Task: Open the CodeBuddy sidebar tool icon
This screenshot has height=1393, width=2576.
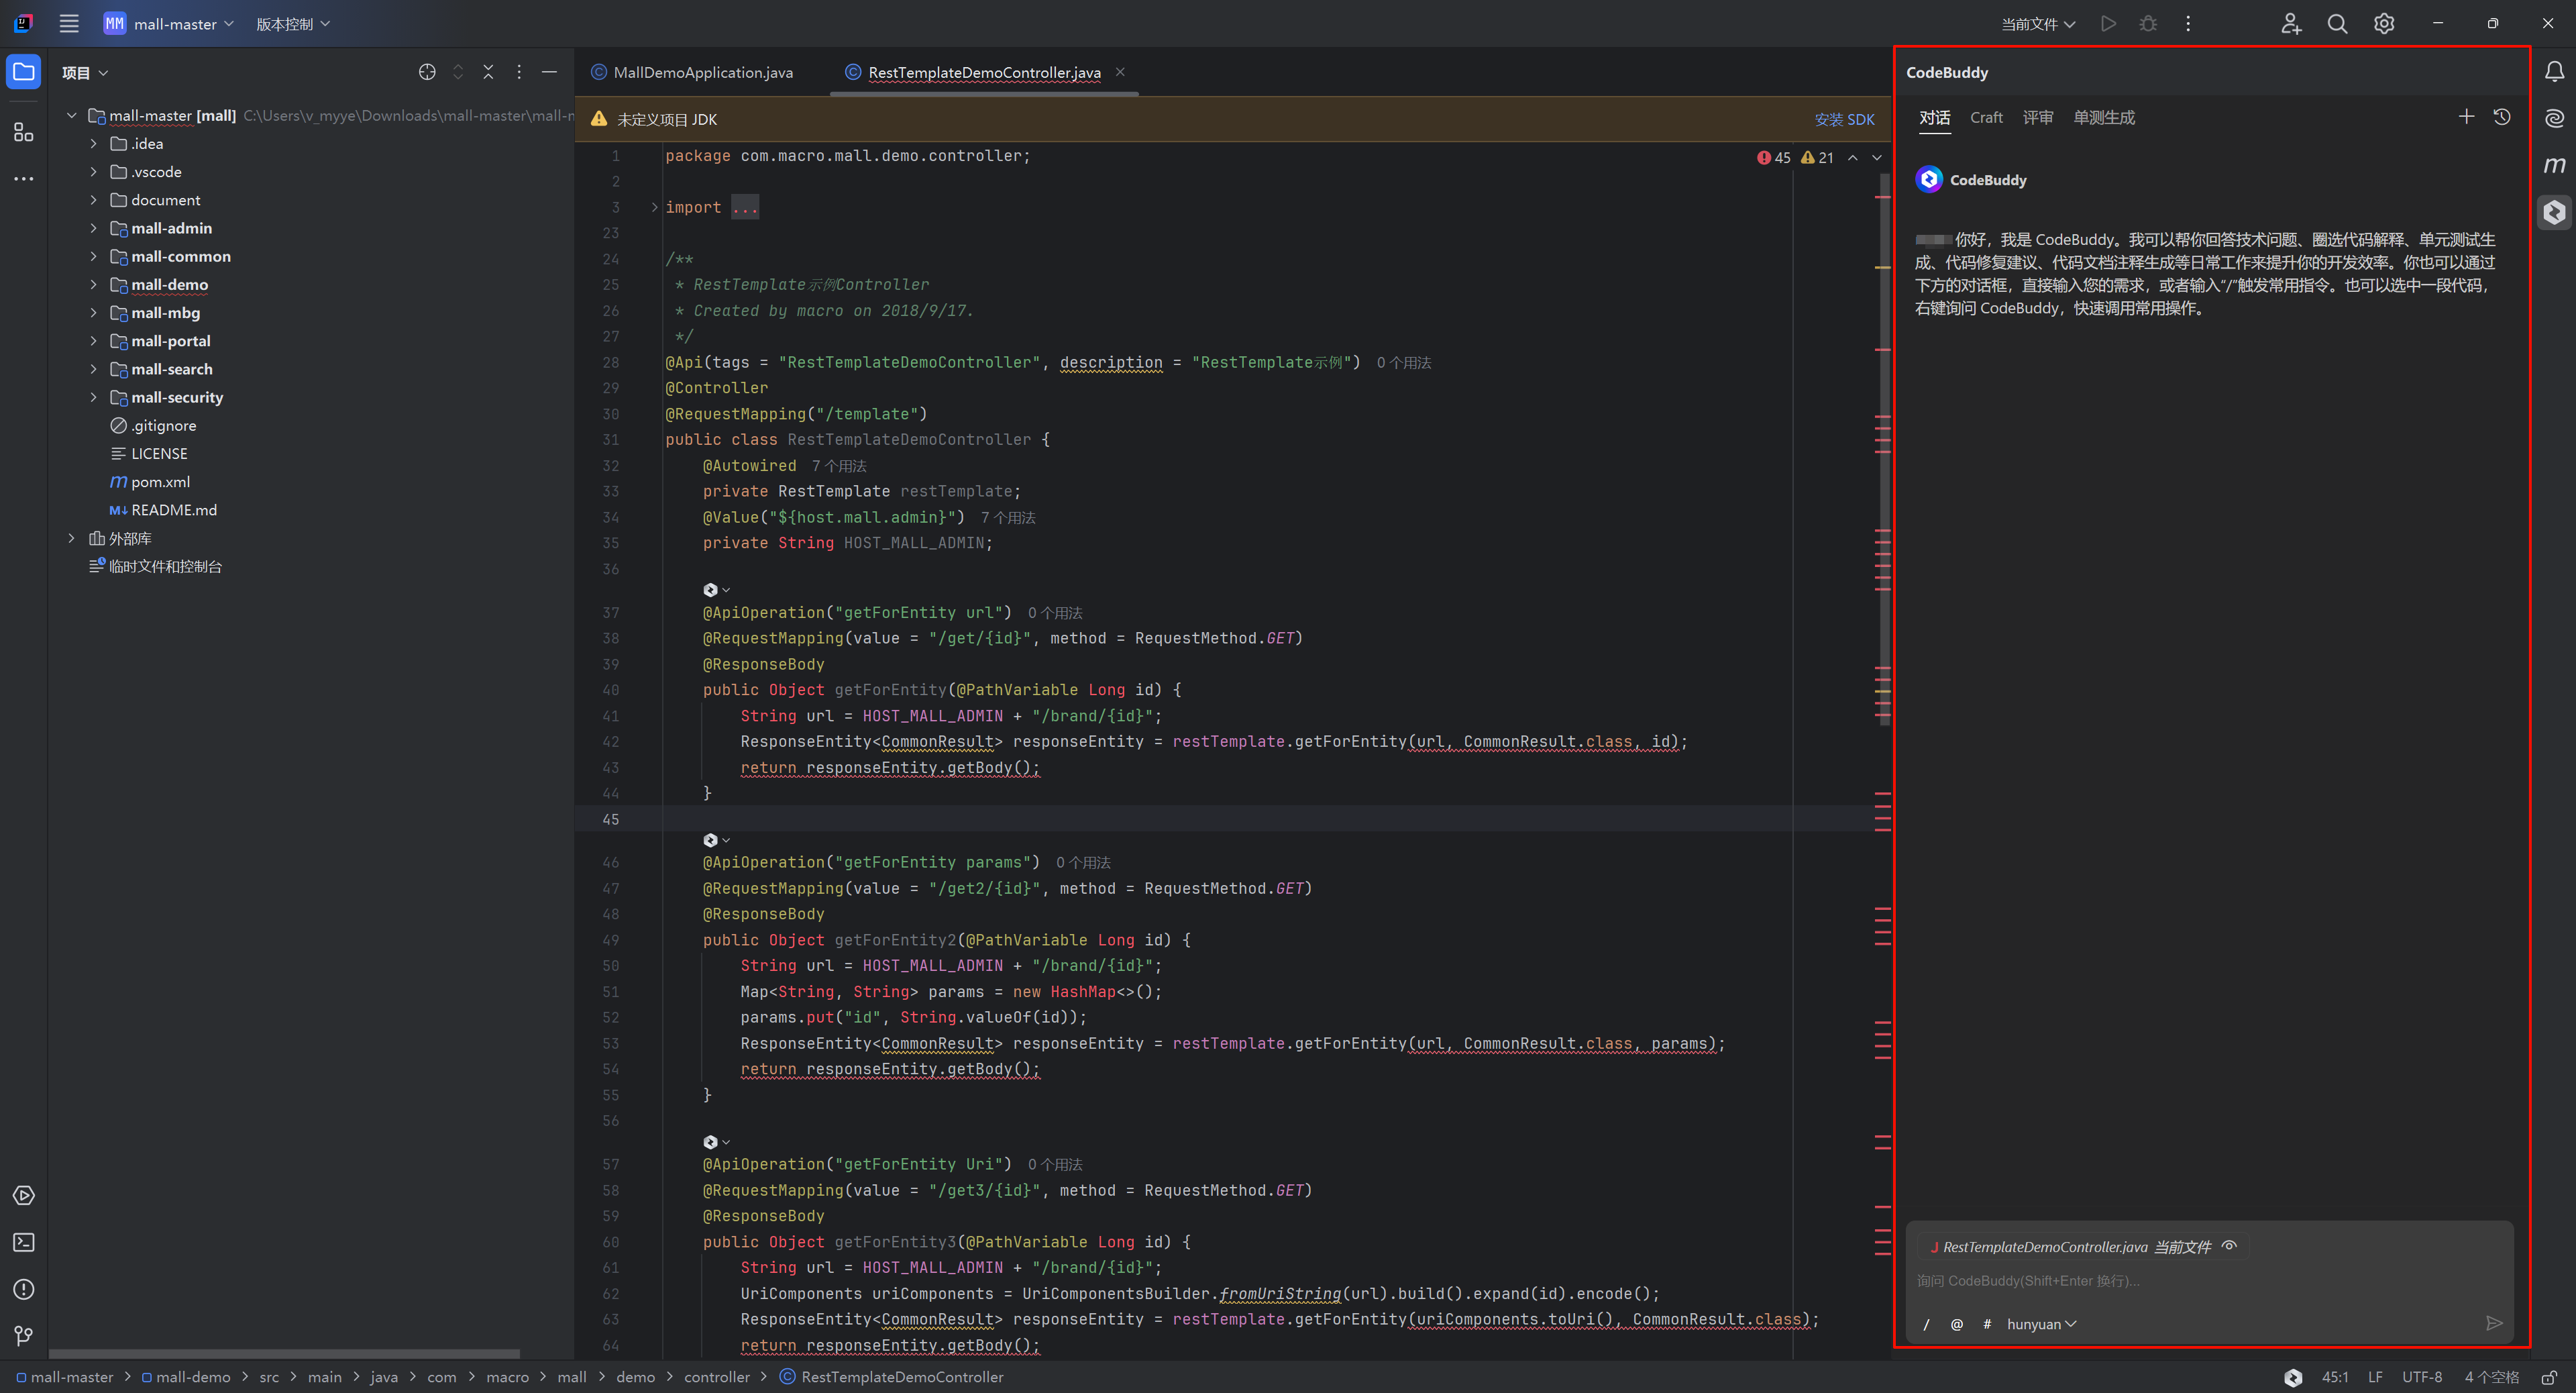Action: [x=2554, y=212]
